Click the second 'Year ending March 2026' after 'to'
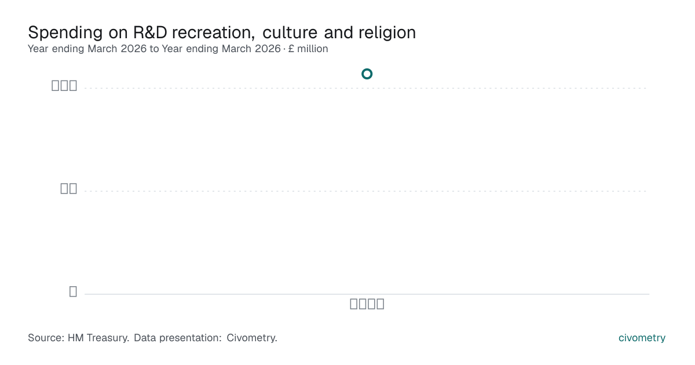Screen dimensions: 695x365 221,49
